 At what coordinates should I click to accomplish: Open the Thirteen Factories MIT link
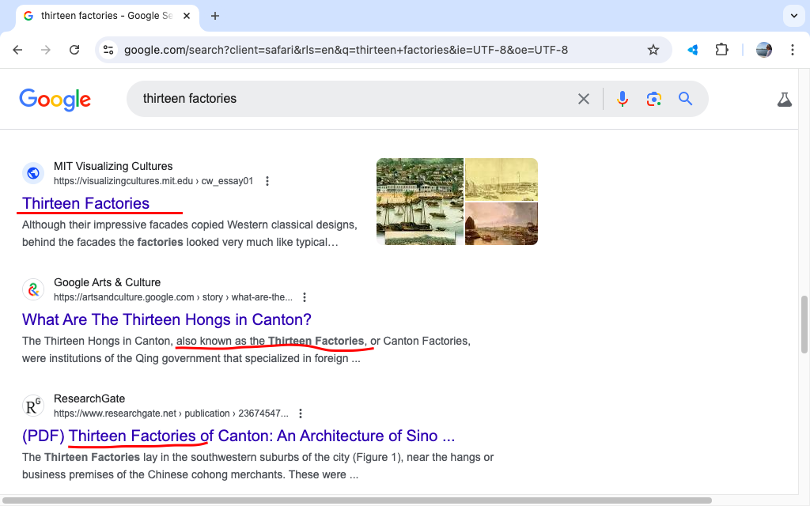pyautogui.click(x=85, y=203)
